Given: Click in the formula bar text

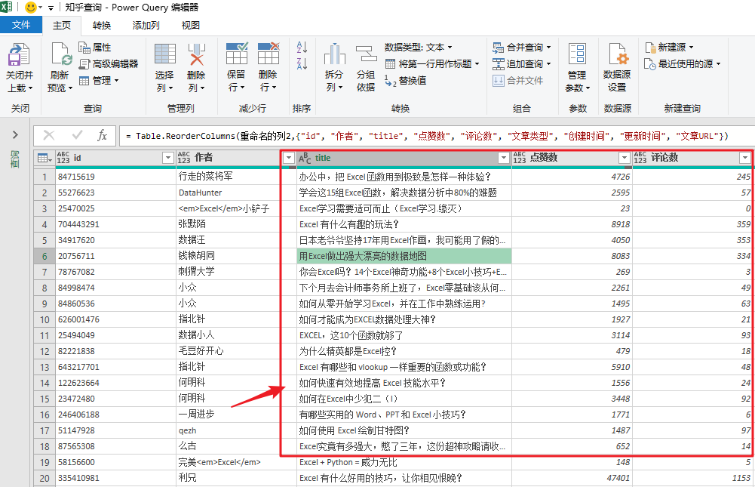Looking at the screenshot, I should [428, 136].
